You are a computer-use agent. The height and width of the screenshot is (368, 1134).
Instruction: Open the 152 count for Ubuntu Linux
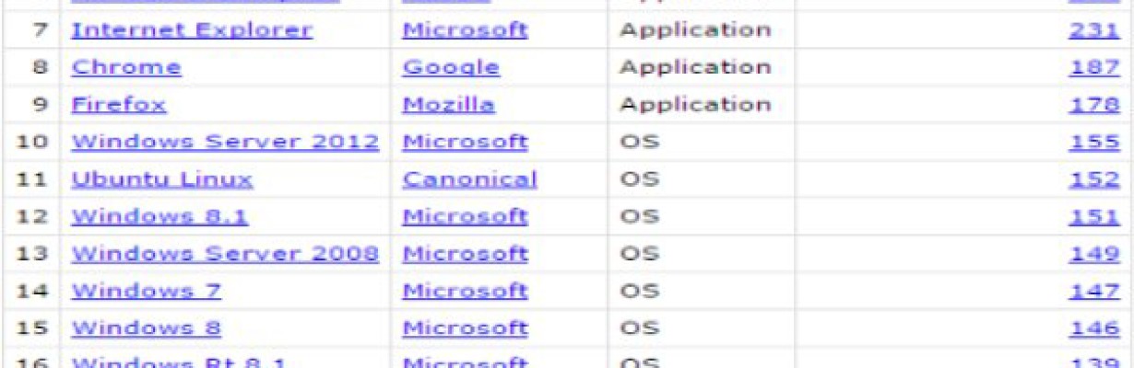click(x=1094, y=178)
